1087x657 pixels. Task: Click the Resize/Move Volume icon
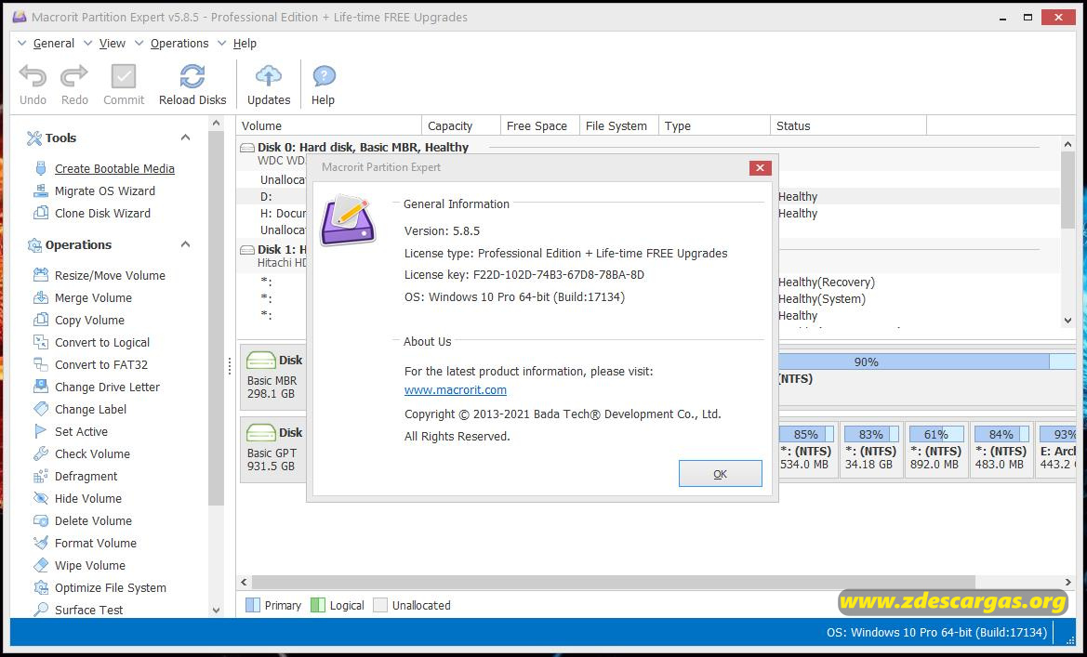(x=42, y=275)
